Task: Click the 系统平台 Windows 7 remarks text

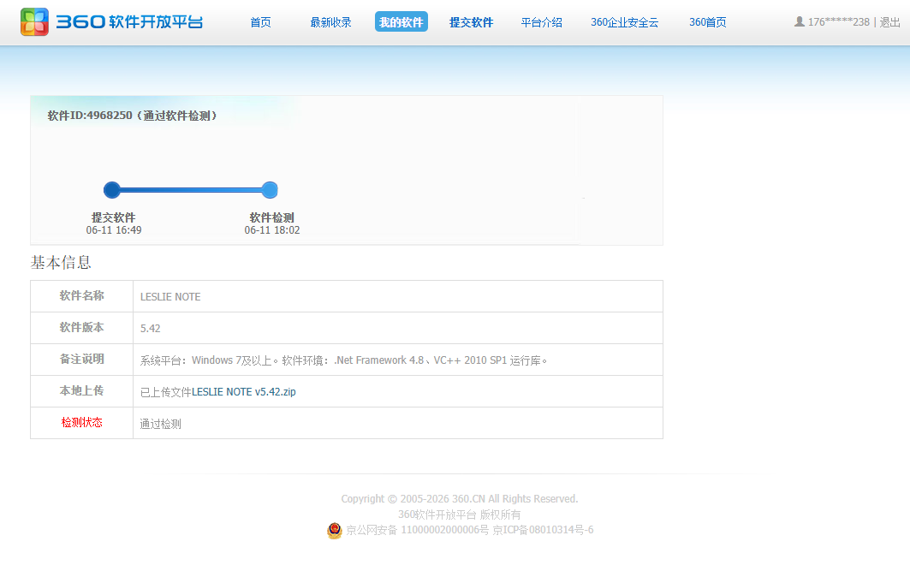Action: (x=343, y=360)
